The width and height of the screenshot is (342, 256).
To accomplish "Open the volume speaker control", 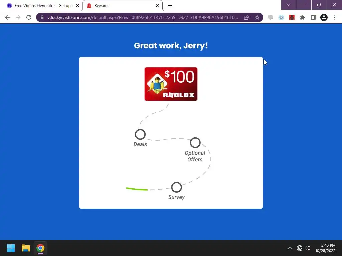I will click(x=308, y=248).
